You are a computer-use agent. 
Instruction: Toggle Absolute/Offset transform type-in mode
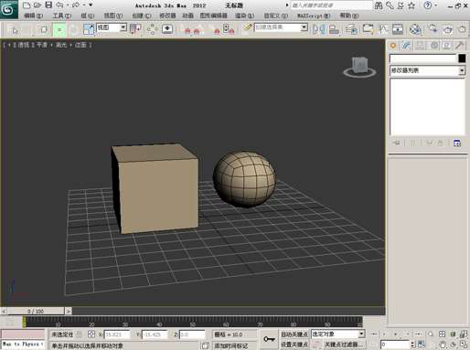pos(91,334)
